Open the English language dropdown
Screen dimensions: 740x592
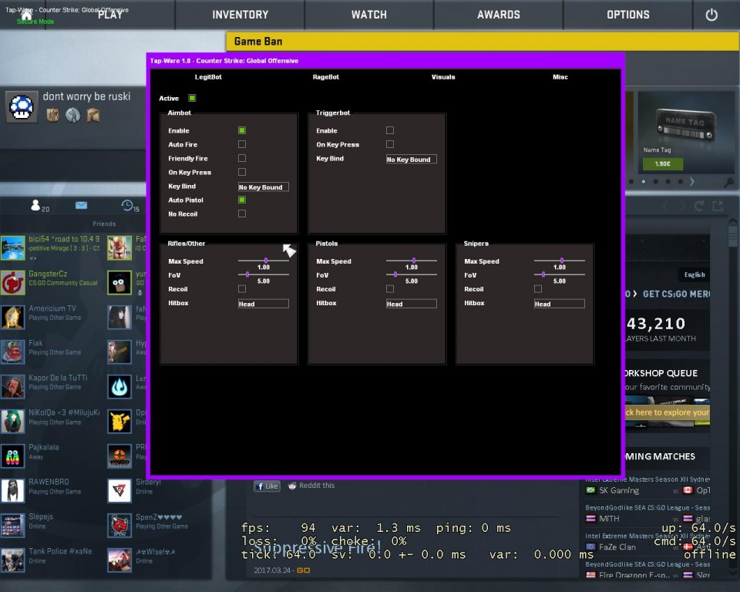point(695,274)
